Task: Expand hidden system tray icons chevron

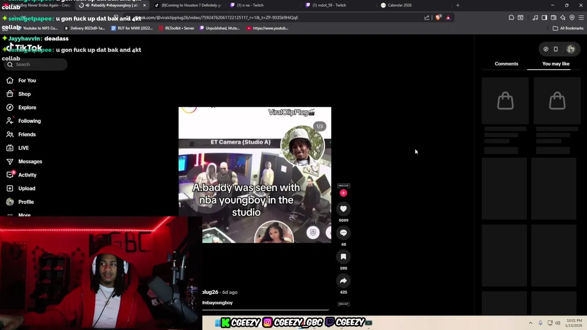Action: point(531,323)
